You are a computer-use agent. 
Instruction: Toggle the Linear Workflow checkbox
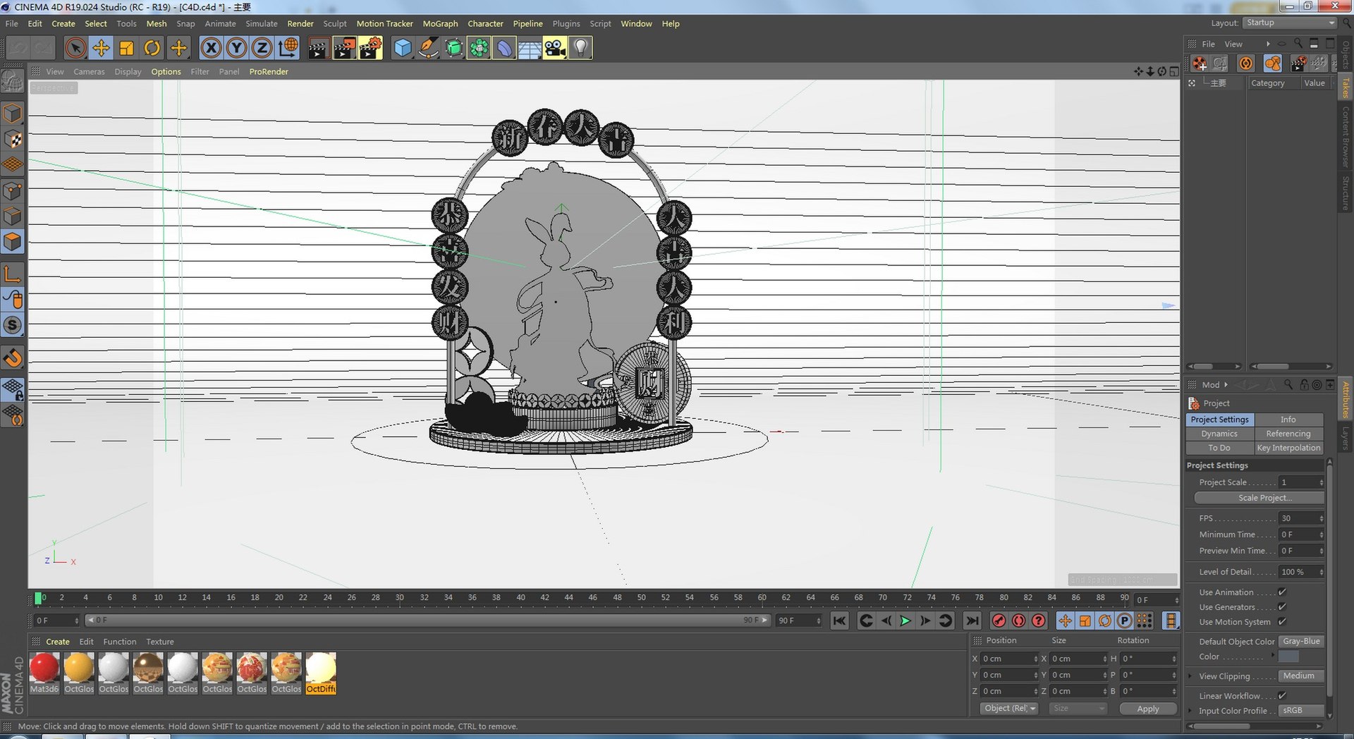1282,696
